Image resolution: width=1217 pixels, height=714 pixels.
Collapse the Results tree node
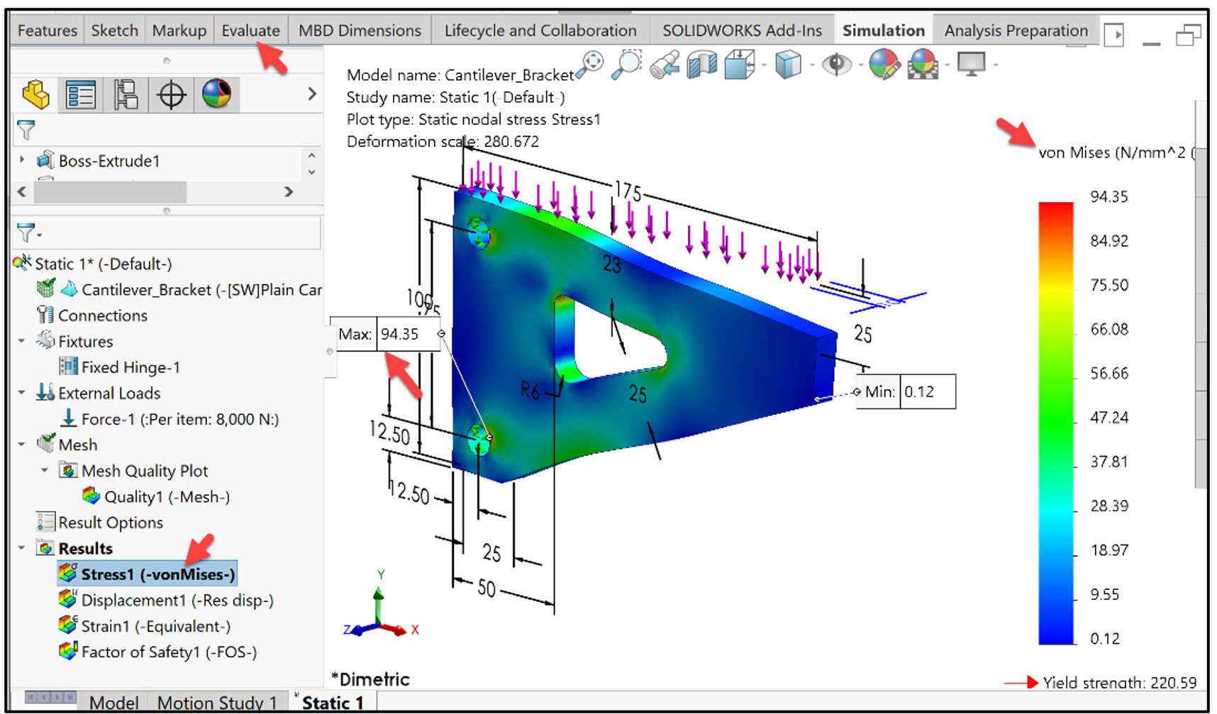click(x=22, y=547)
